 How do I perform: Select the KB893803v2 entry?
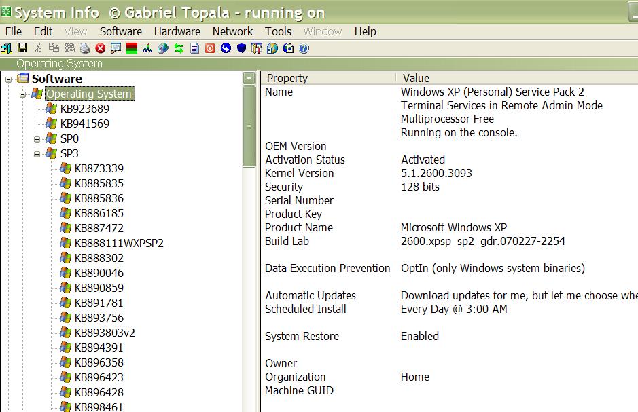(105, 333)
